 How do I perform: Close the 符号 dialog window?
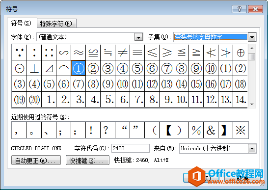point(255,9)
